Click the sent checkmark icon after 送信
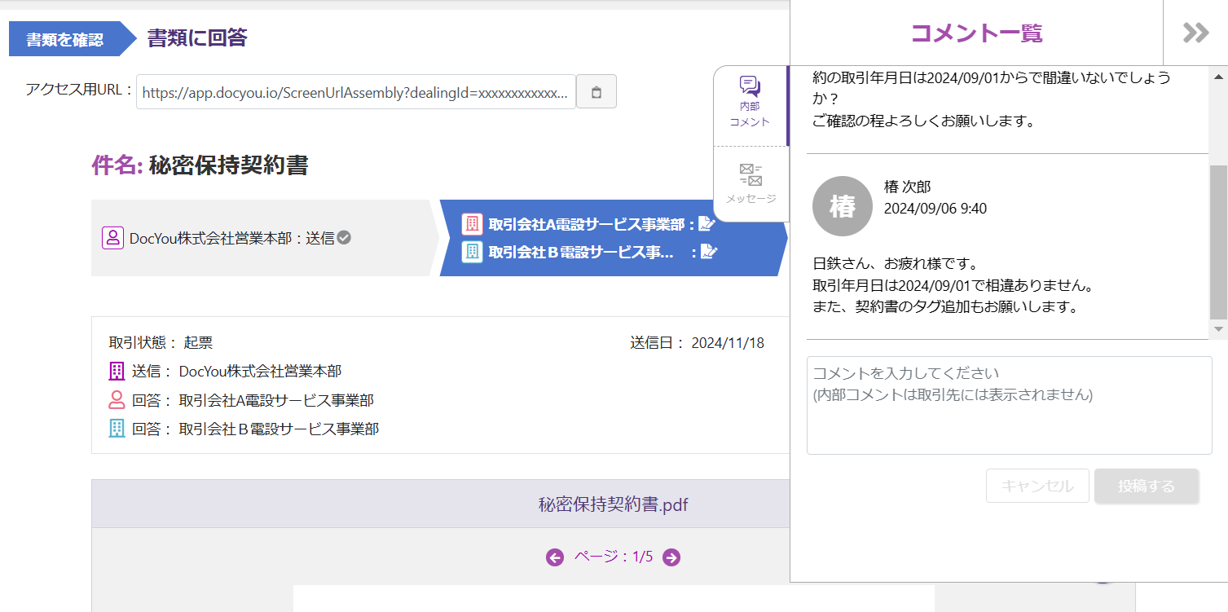 pyautogui.click(x=344, y=238)
